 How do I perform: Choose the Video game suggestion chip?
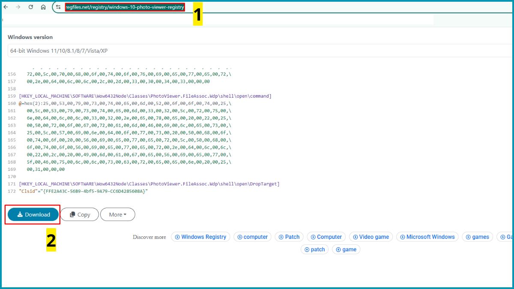371,237
